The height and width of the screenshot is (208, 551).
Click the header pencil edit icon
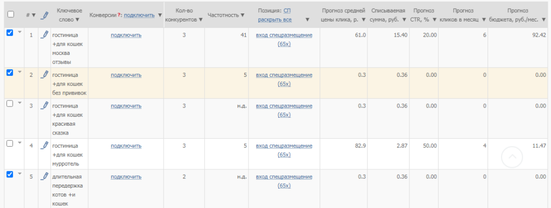[44, 15]
